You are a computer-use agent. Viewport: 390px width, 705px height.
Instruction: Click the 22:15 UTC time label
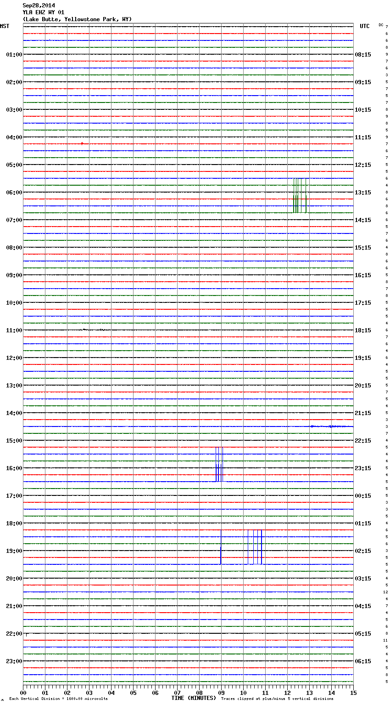[x=363, y=441]
